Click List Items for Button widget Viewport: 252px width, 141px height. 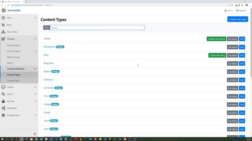click(232, 72)
